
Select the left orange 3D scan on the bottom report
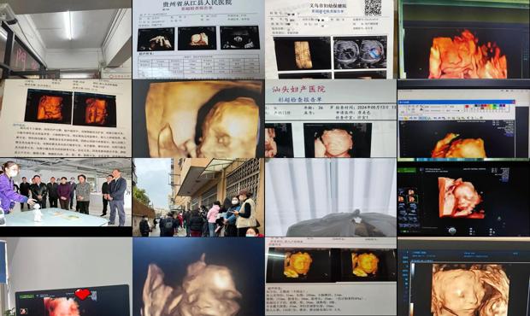(298, 266)
